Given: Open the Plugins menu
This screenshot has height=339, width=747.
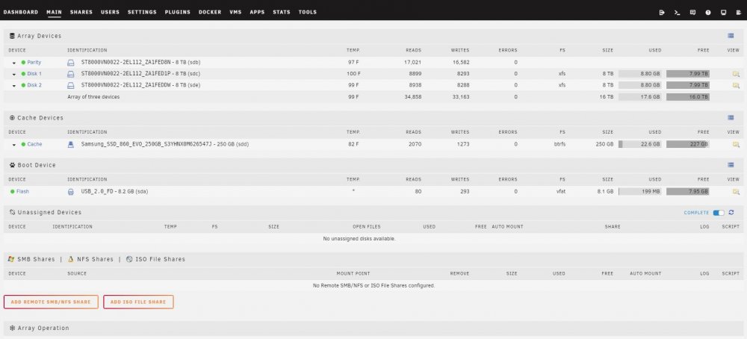Looking at the screenshot, I should pyautogui.click(x=178, y=13).
